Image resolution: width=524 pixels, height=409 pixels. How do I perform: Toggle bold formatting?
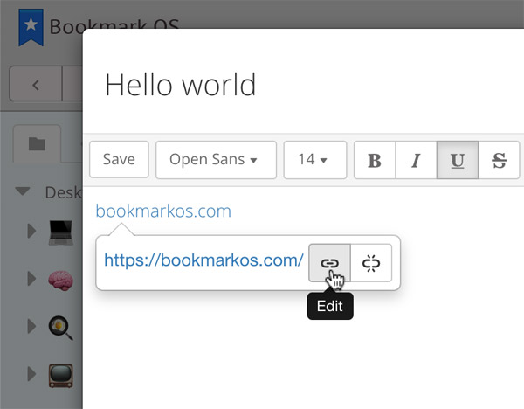(x=375, y=160)
